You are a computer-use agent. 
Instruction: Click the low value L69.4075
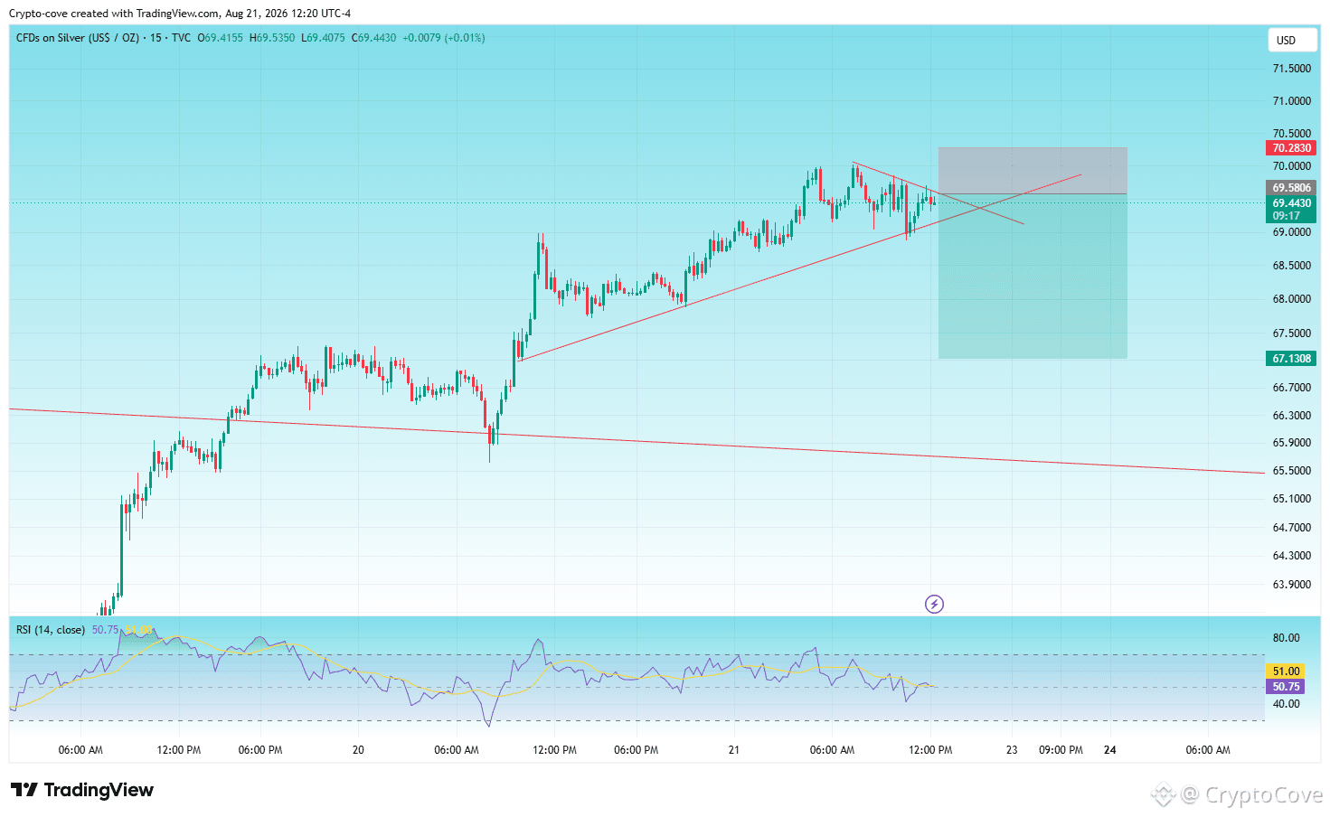pyautogui.click(x=323, y=38)
